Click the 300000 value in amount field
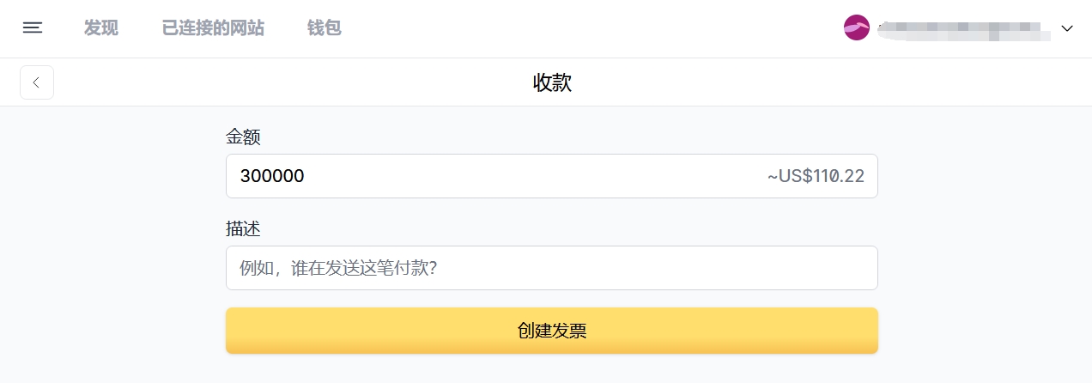The width and height of the screenshot is (1092, 383). point(272,176)
